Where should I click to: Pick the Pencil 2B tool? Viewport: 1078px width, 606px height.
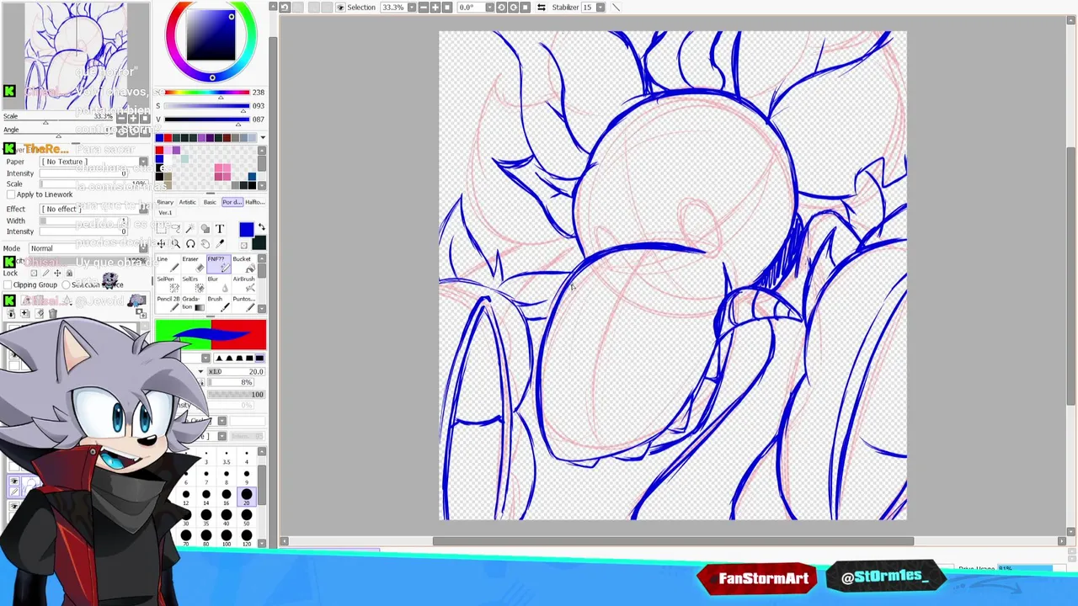(168, 304)
